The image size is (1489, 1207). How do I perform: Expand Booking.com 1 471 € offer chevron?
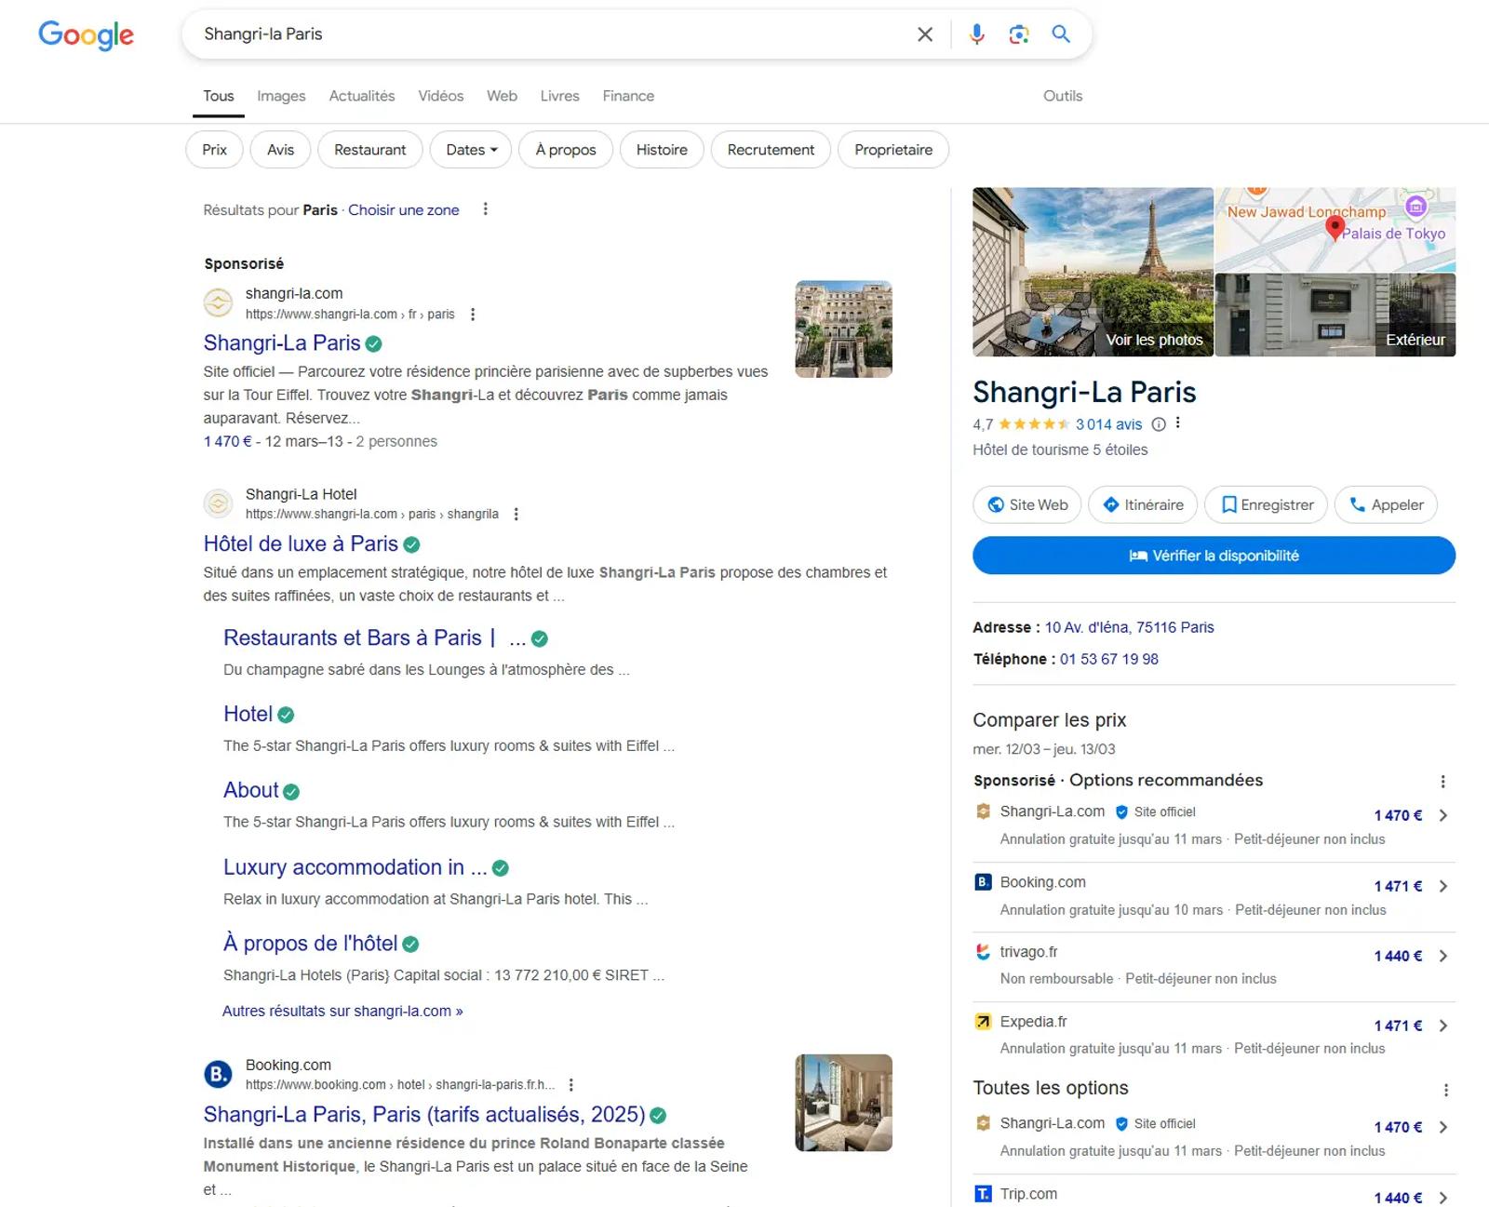coord(1443,886)
